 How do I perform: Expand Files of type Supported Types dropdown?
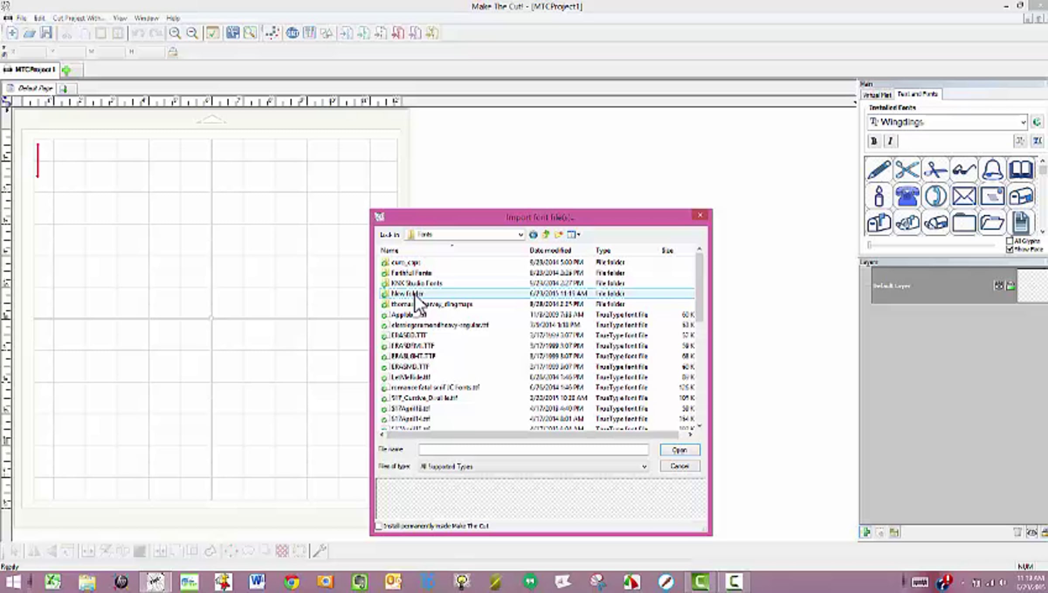644,467
